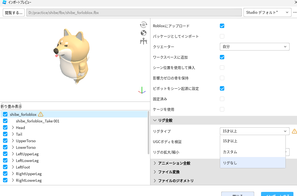This screenshot has width=297, height=196.
Task: Click the camera reset view icon
Action: click(x=144, y=25)
